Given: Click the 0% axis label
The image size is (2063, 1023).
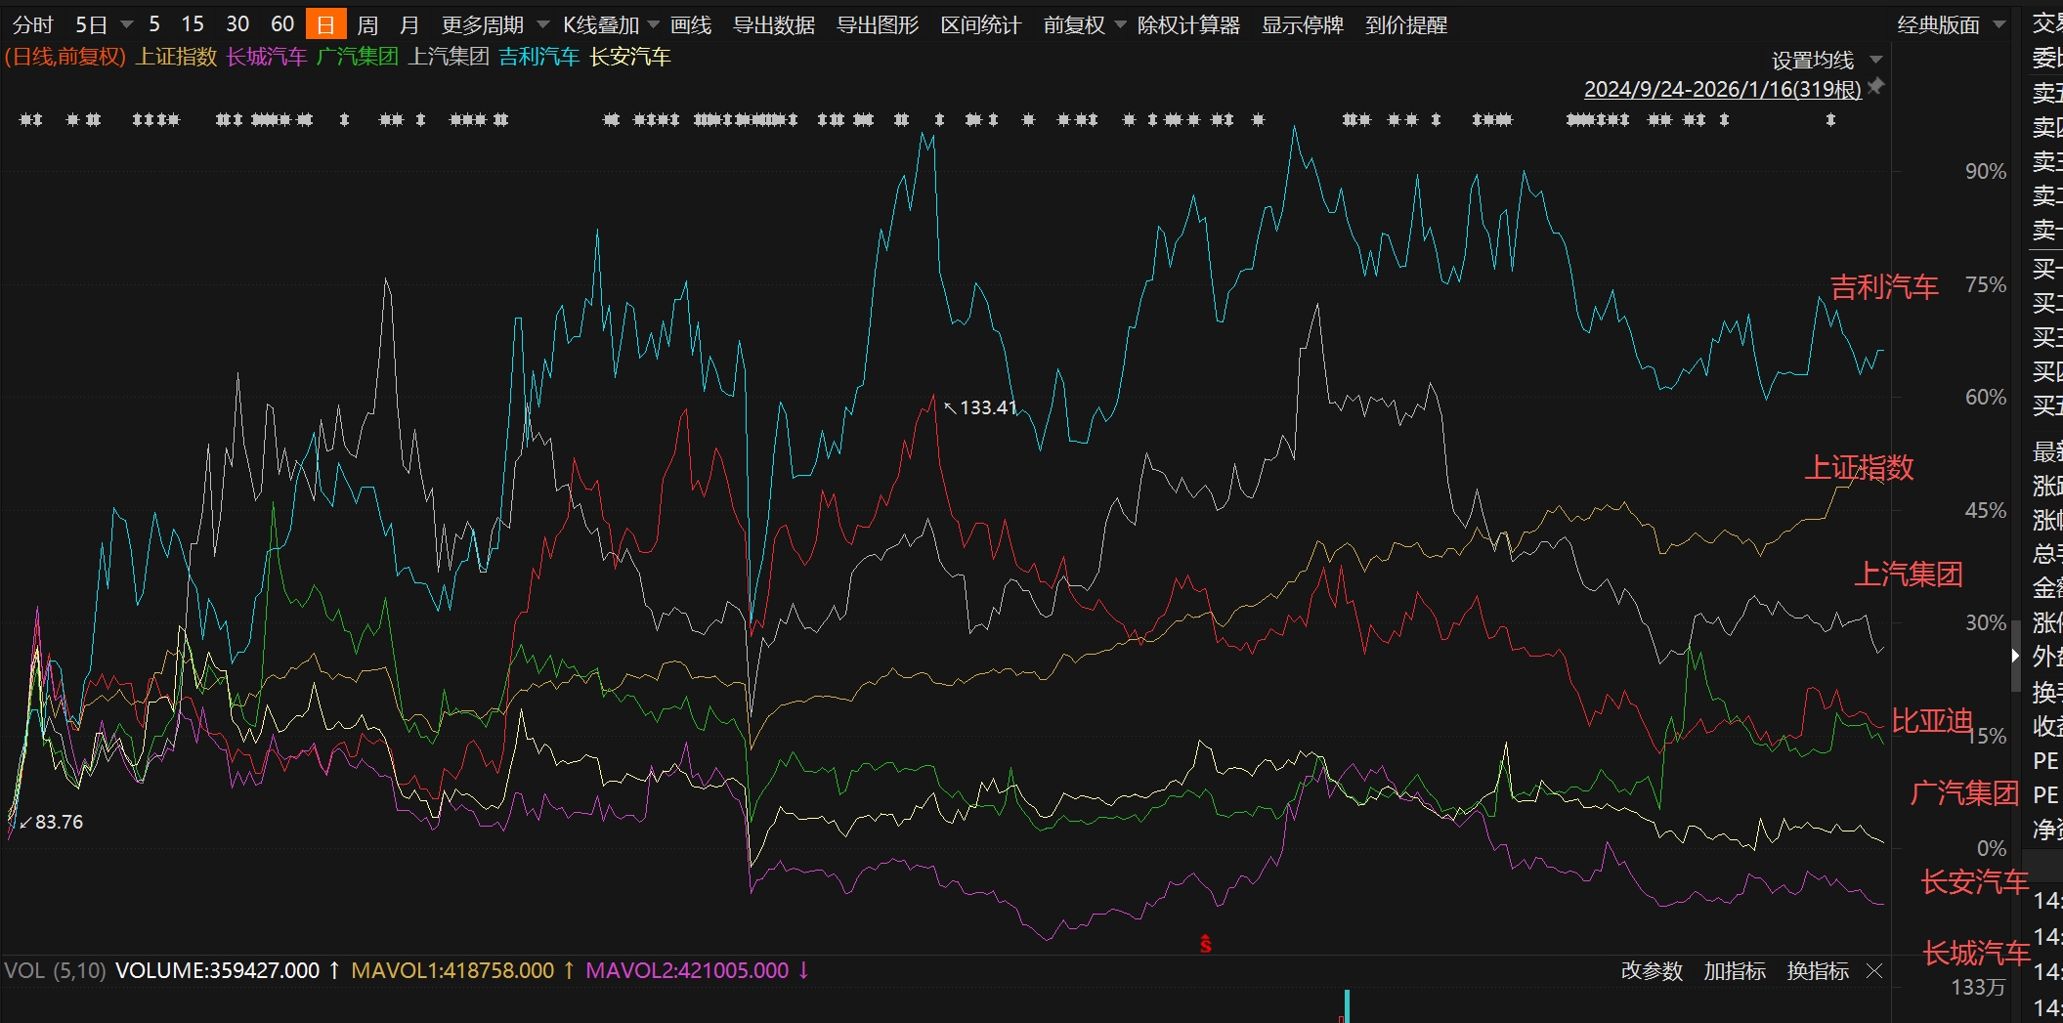Looking at the screenshot, I should click(x=1992, y=848).
